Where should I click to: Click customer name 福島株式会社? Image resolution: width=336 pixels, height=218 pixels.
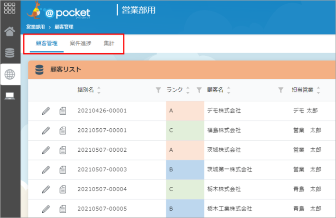tap(224, 130)
